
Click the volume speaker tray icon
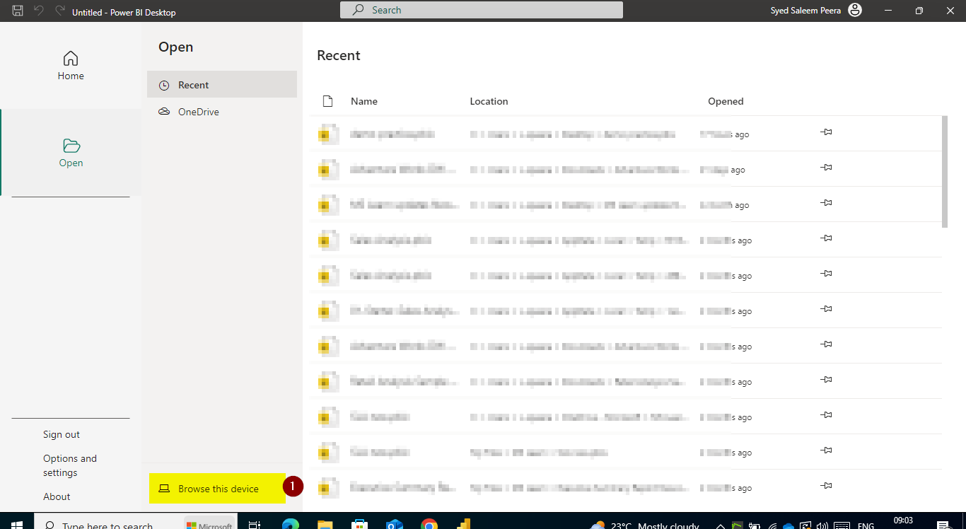[x=822, y=525]
